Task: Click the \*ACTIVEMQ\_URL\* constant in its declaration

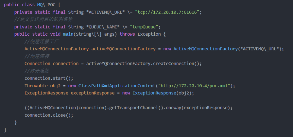Action: pos(105,12)
